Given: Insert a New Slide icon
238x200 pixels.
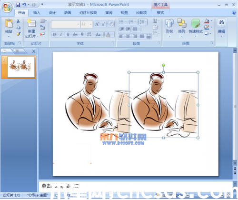Looking at the screenshot, I should coord(31,23).
